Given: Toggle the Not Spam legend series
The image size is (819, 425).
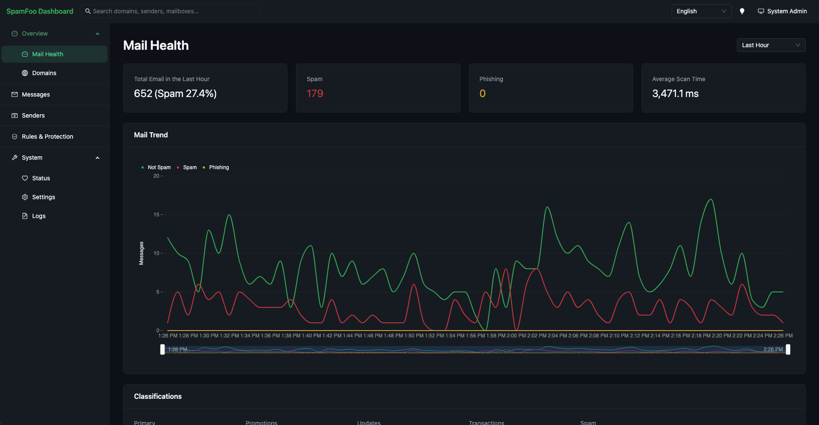Looking at the screenshot, I should (x=156, y=167).
